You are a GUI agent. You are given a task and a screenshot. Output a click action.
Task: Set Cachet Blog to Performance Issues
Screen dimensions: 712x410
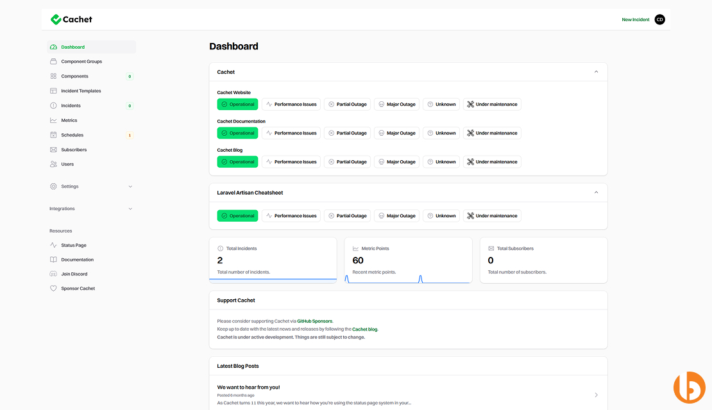pos(291,162)
